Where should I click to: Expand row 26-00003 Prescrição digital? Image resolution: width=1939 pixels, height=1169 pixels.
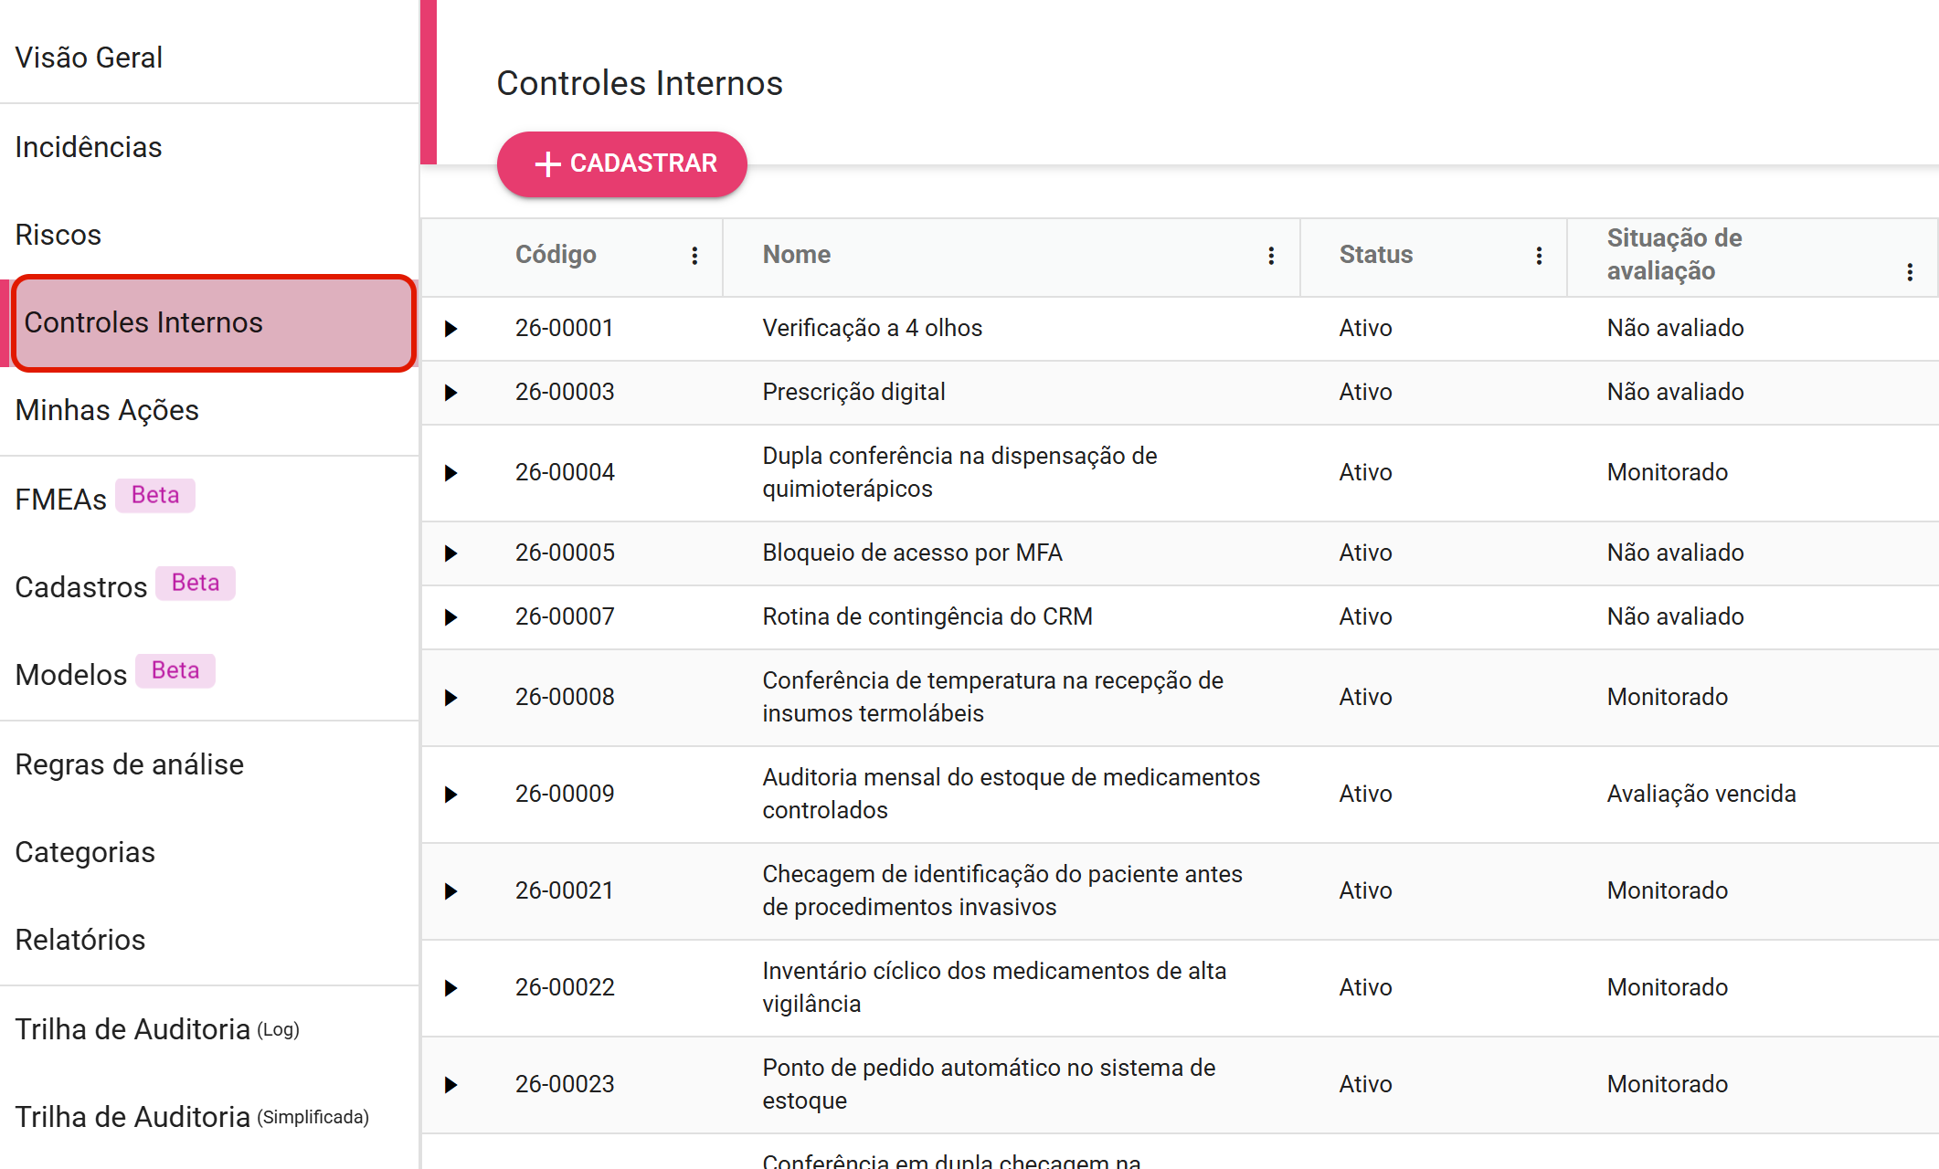[450, 393]
